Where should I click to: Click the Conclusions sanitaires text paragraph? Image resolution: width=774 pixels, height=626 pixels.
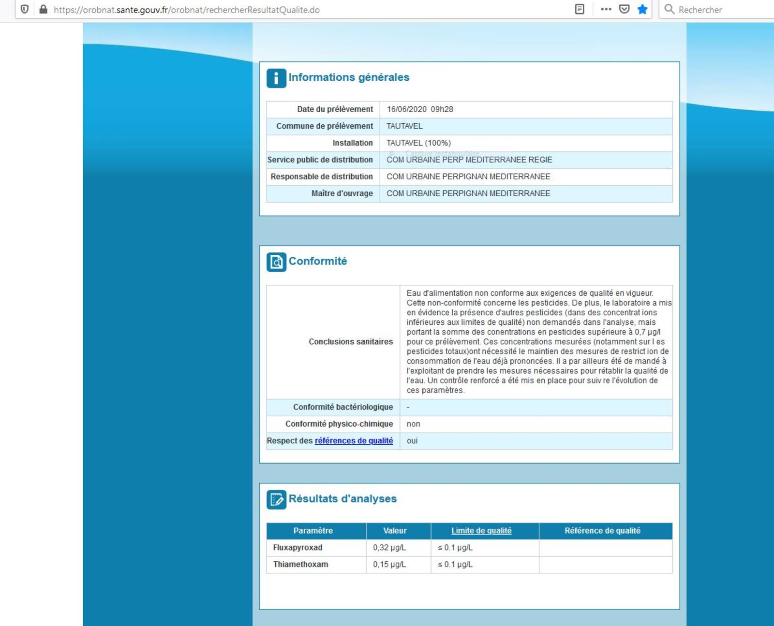[x=536, y=342]
